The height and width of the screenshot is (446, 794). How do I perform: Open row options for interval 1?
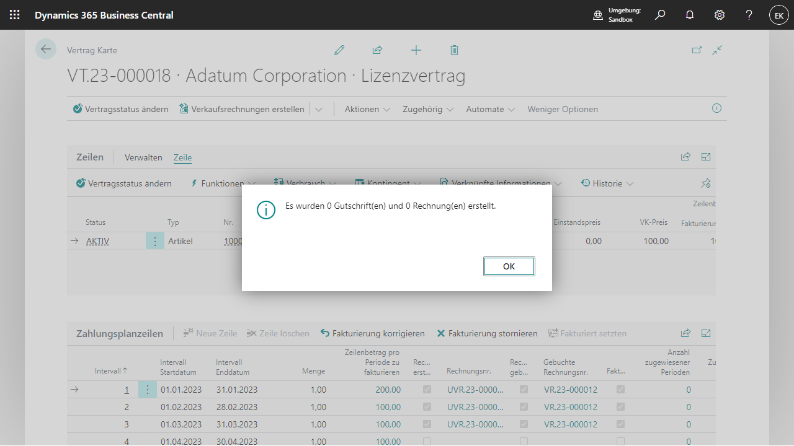pos(148,390)
